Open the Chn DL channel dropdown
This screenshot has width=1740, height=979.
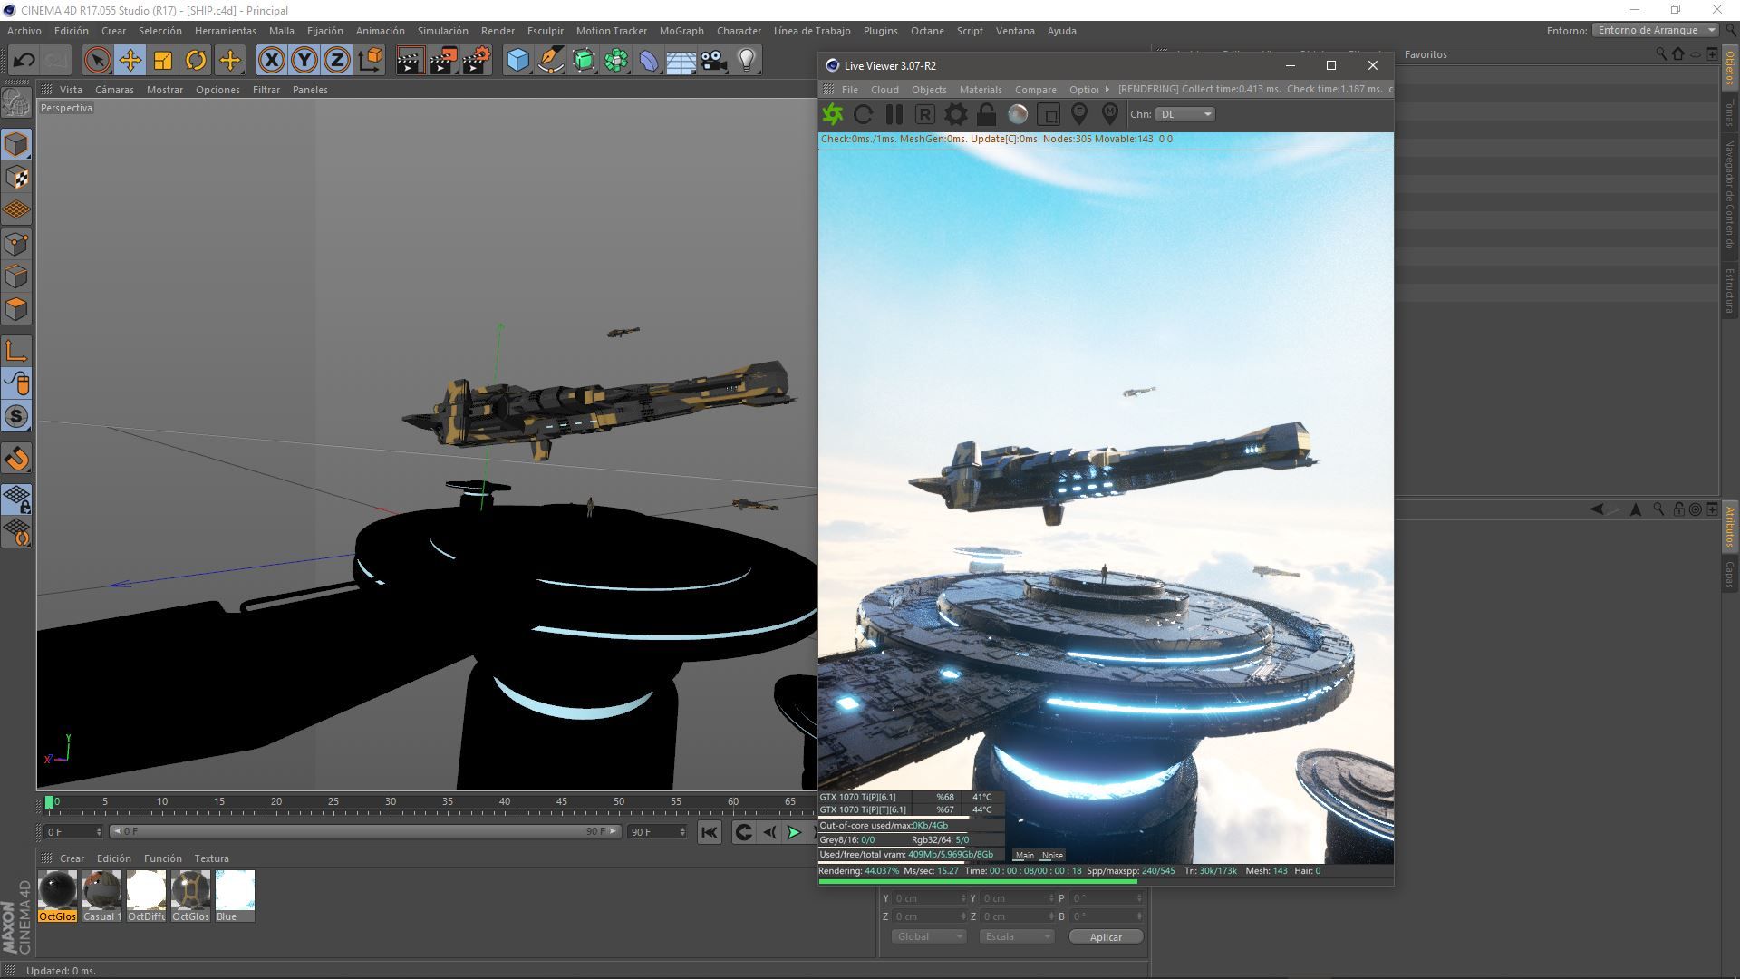coord(1185,114)
